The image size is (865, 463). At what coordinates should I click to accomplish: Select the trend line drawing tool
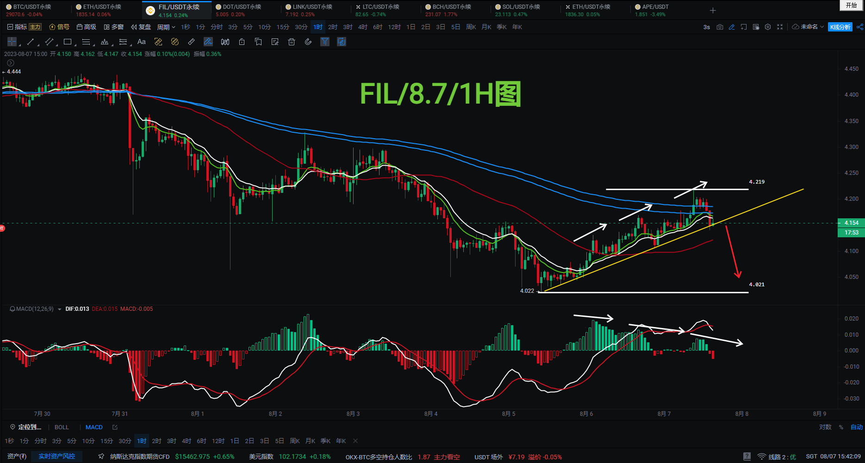point(31,42)
